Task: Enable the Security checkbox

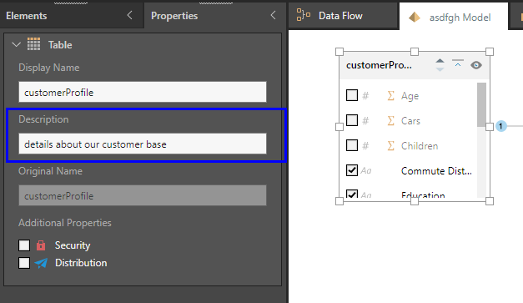Action: pyautogui.click(x=24, y=245)
